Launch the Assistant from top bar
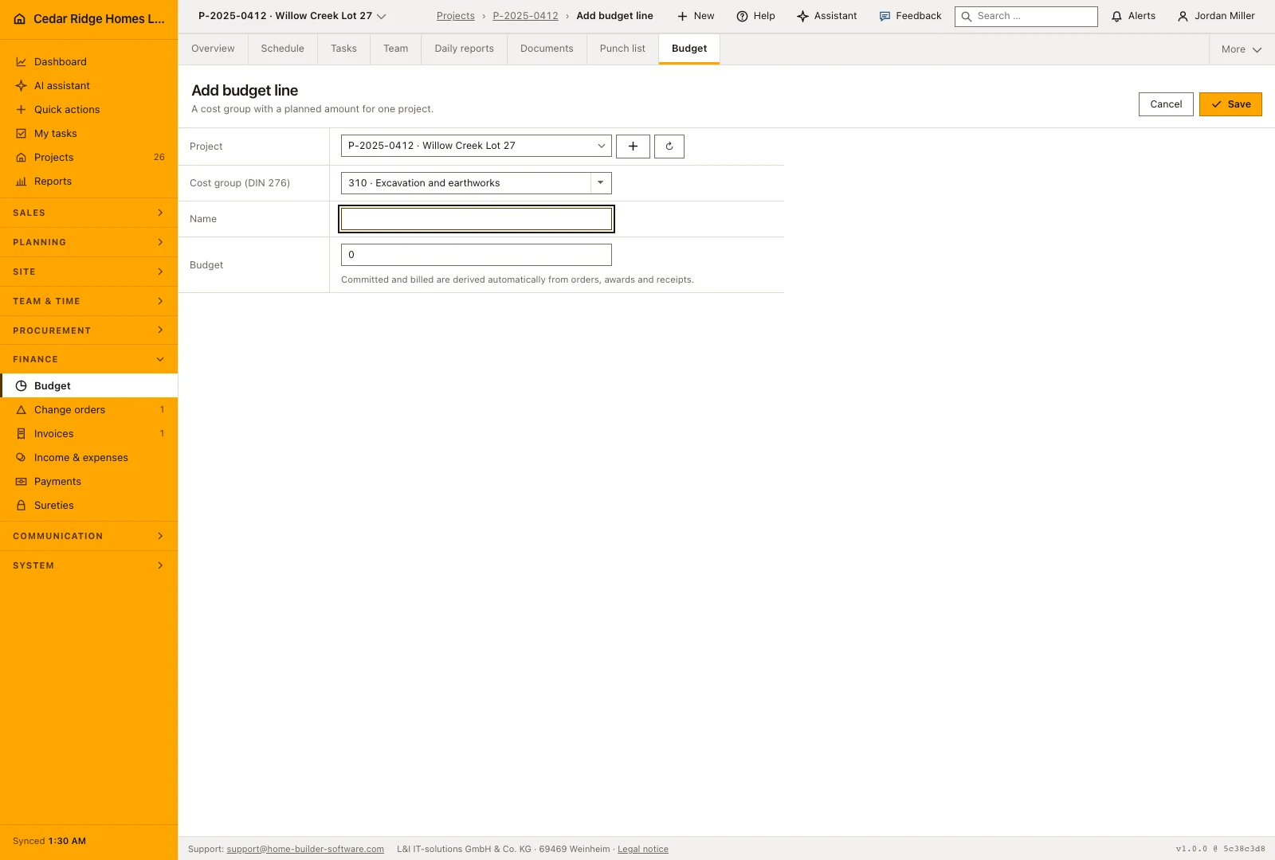 pyautogui.click(x=827, y=16)
